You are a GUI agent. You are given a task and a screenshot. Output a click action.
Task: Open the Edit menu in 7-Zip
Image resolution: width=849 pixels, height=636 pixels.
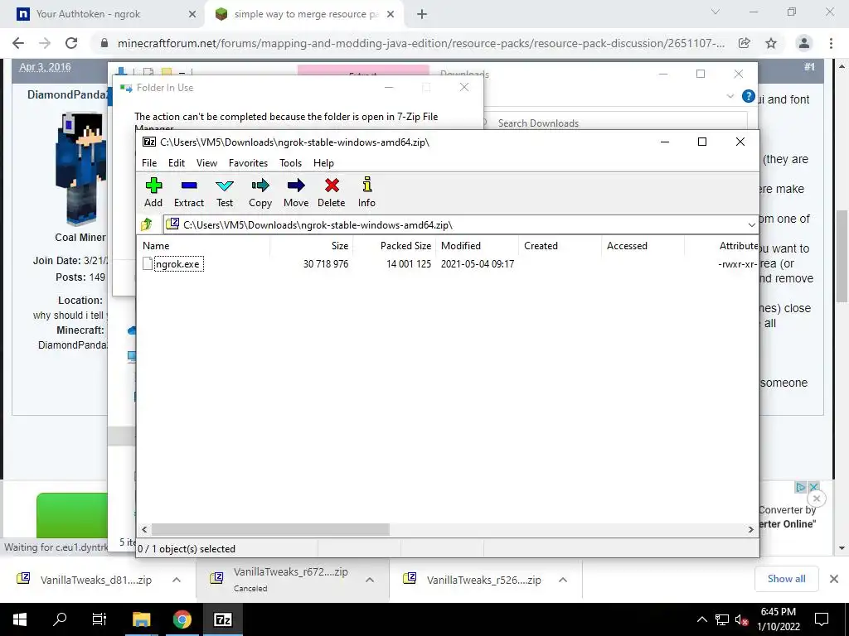[177, 163]
